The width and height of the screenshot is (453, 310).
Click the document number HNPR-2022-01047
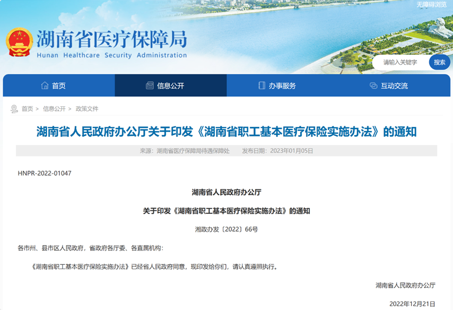click(45, 173)
